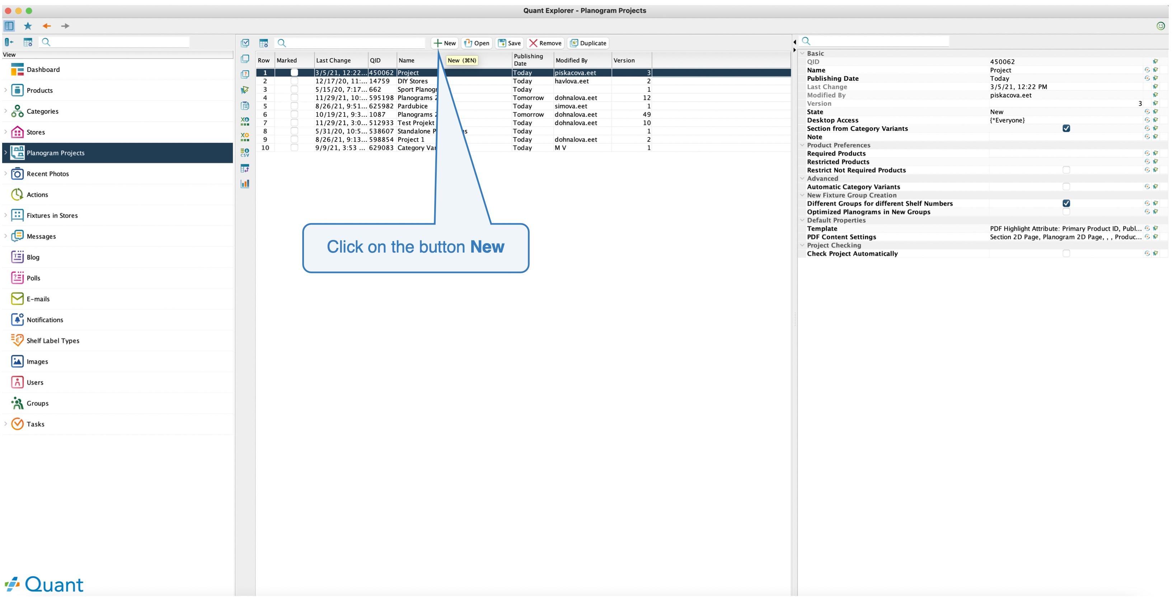
Task: Click the green smiley feedback icon
Action: 1161,26
